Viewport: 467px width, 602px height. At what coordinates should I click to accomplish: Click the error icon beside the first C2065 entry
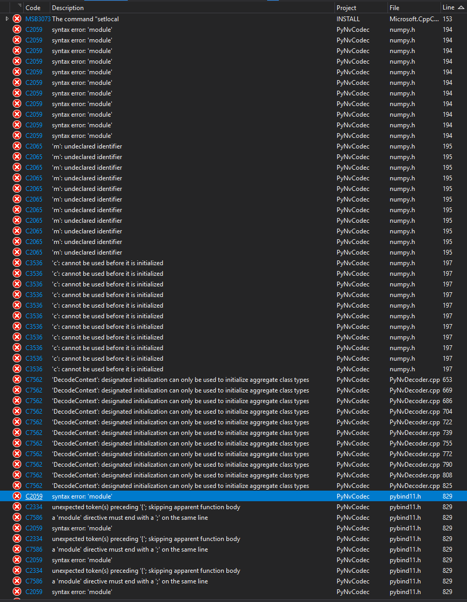coord(16,146)
